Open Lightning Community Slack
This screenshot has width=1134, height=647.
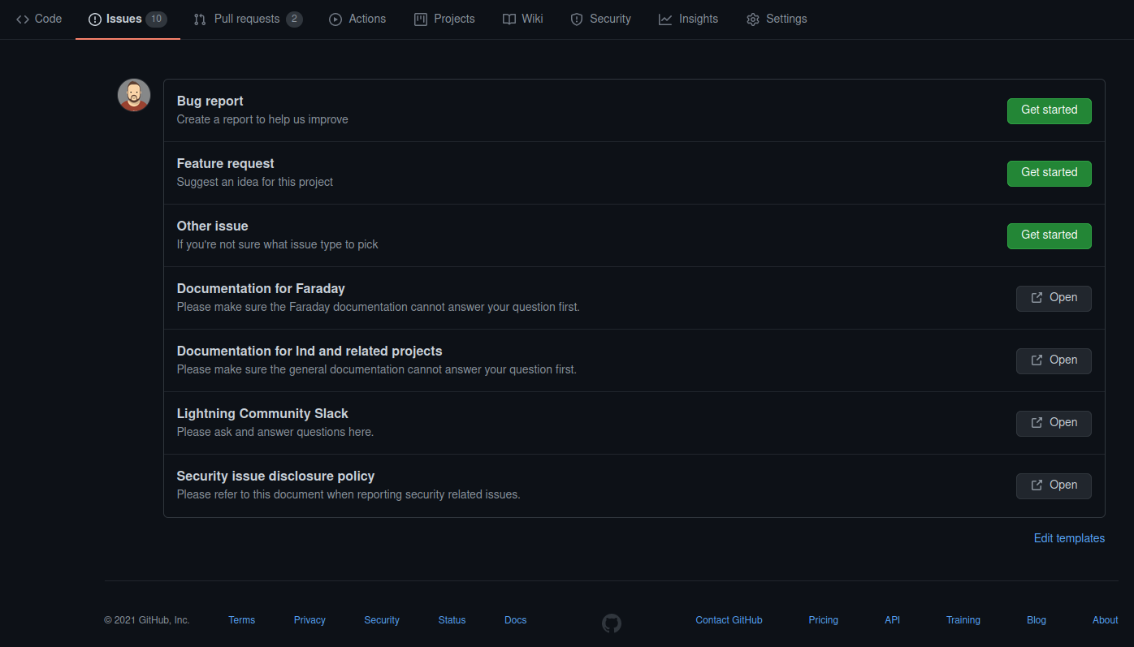(x=1054, y=423)
